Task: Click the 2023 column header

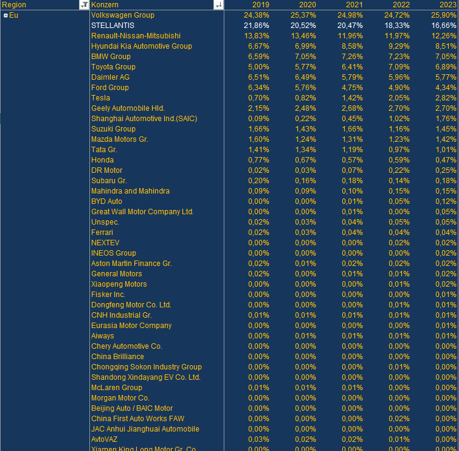Action: tap(448, 5)
